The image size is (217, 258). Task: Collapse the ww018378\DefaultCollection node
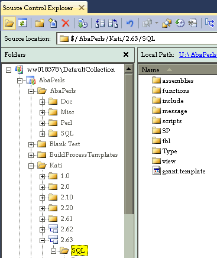(8, 70)
